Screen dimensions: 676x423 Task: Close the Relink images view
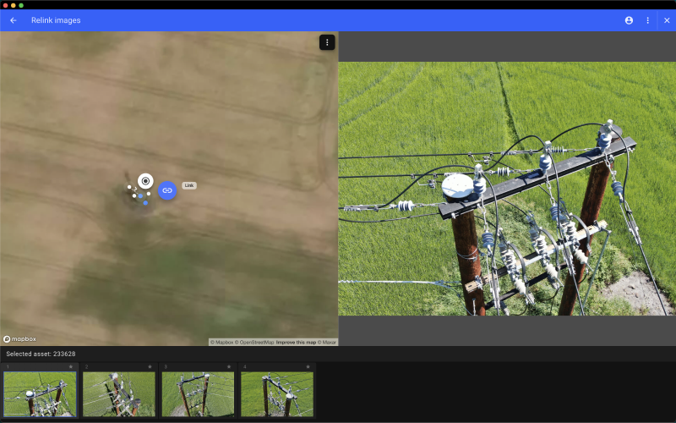[x=667, y=20]
